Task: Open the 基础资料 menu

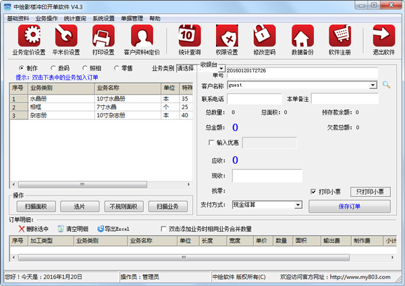Action: (18, 19)
